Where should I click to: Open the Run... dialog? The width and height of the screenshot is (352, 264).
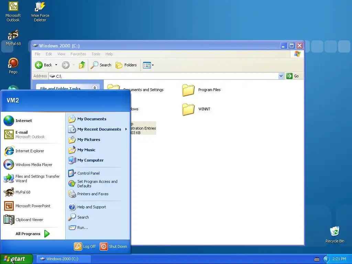pyautogui.click(x=98, y=228)
